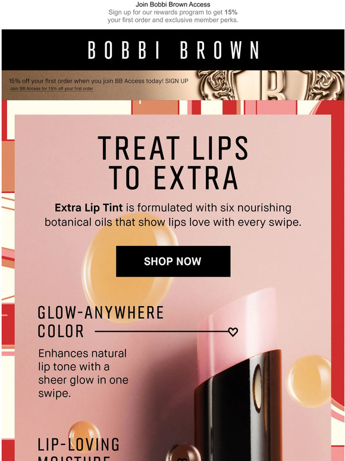345x461 pixels.
Task: Click the Treat Lips To Extra headline
Action: pos(173,162)
